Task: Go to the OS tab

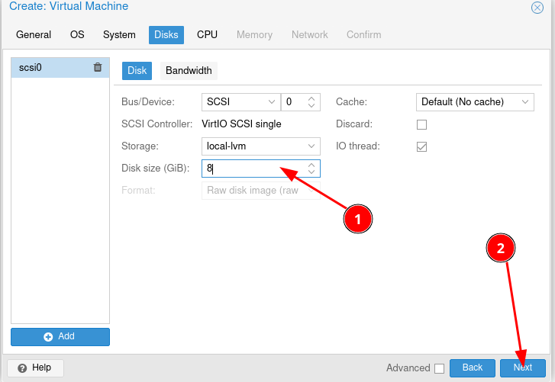Action: click(x=77, y=35)
